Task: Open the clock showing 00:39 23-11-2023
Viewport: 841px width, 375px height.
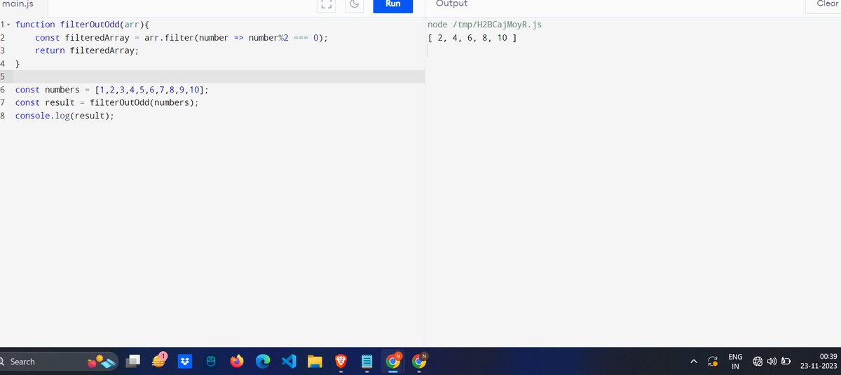Action: coord(818,362)
